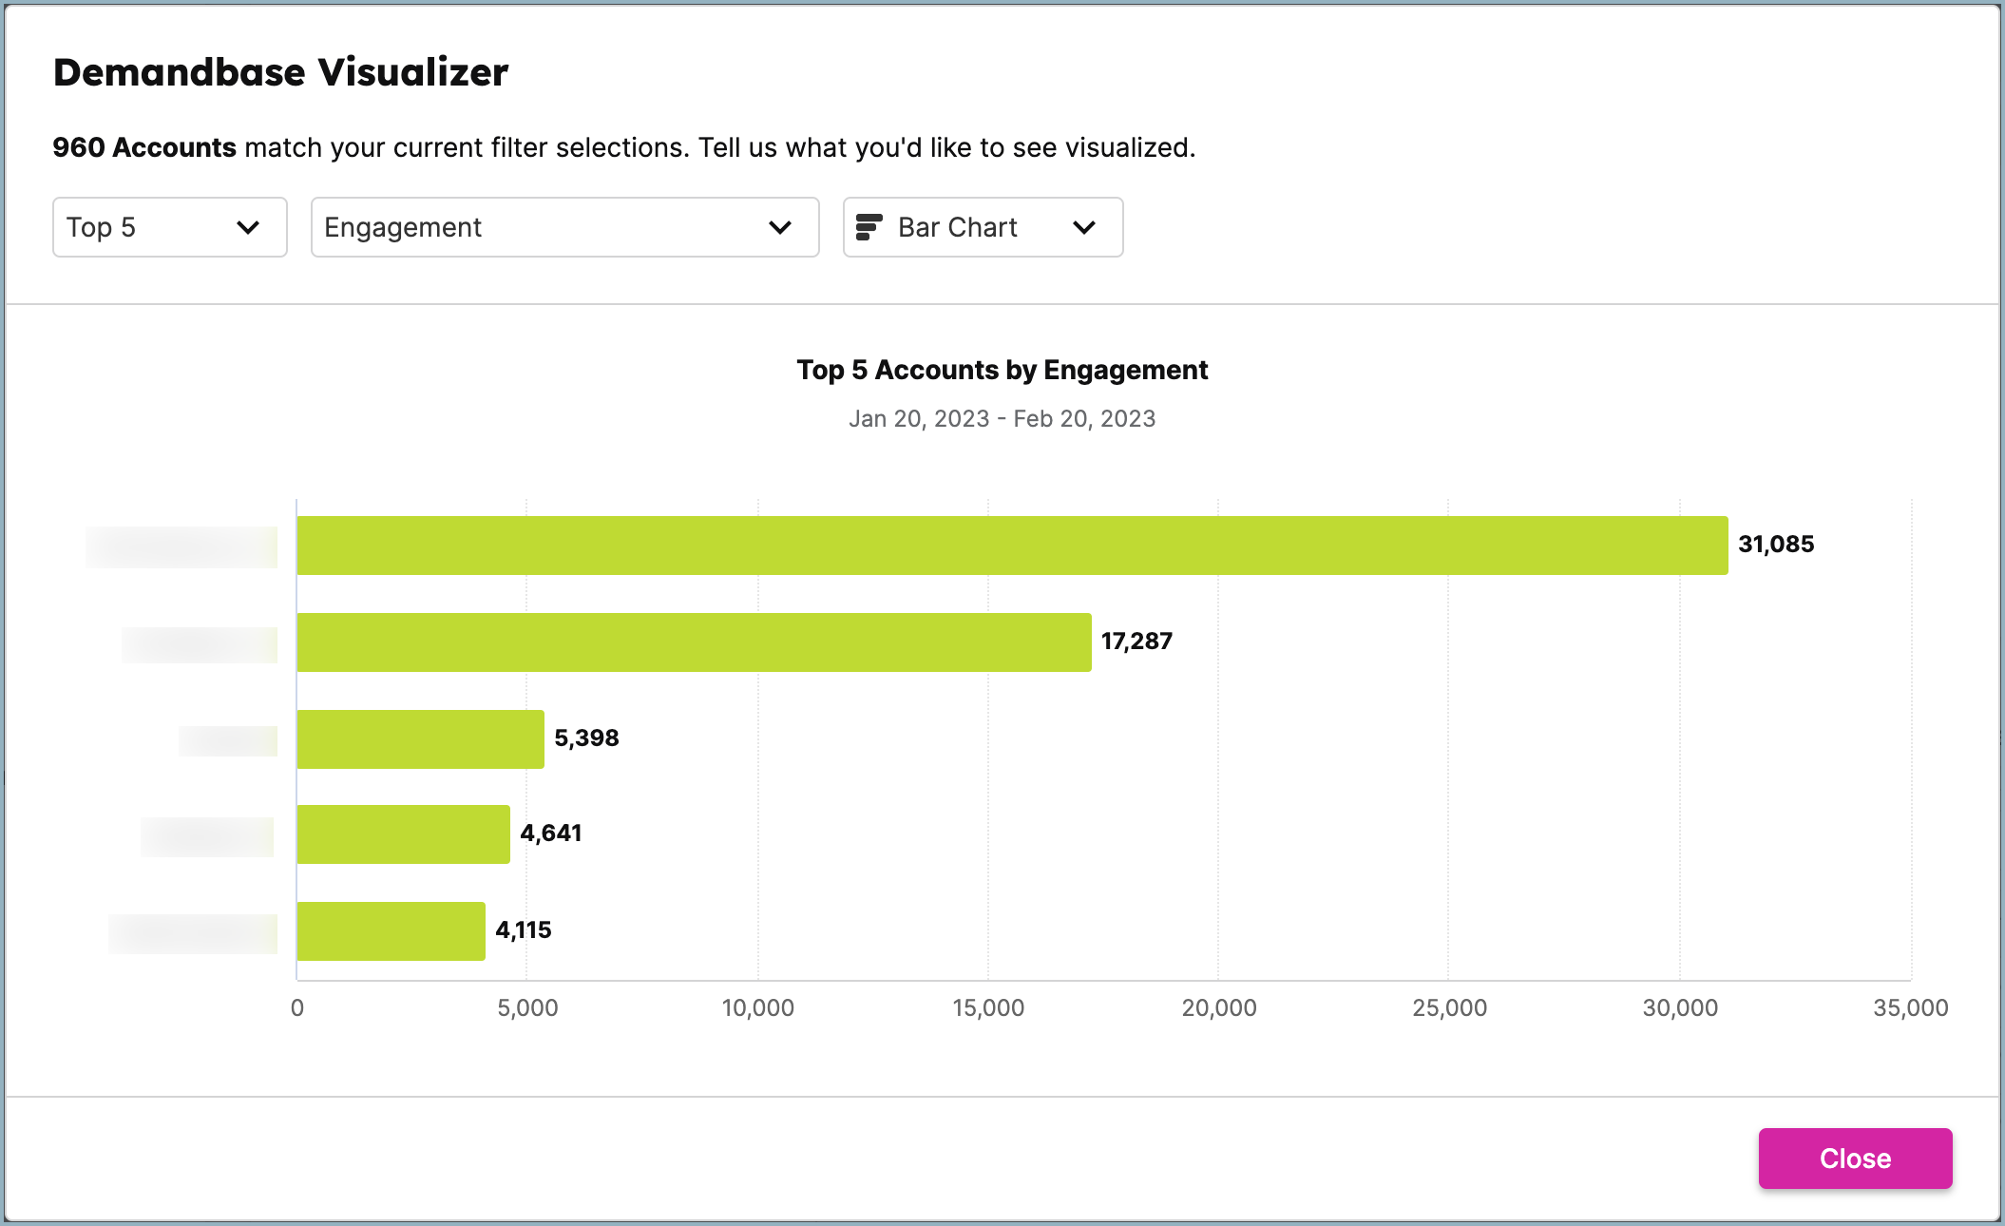Click the 30,000 axis tick label
This screenshot has height=1226, width=2005.
point(1680,1008)
